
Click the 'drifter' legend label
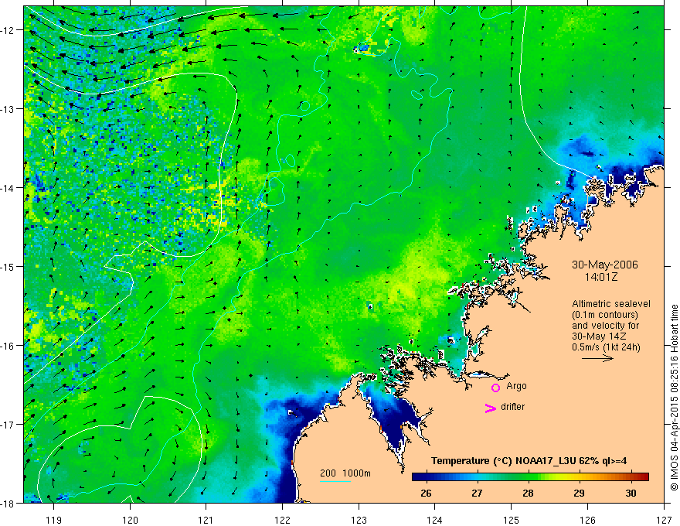coord(512,407)
